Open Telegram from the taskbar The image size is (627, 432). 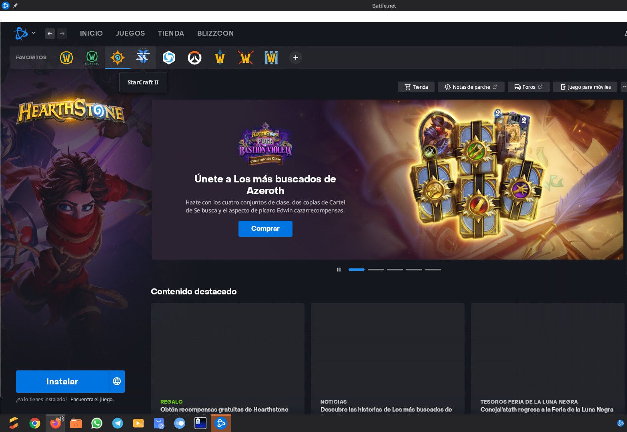click(118, 423)
